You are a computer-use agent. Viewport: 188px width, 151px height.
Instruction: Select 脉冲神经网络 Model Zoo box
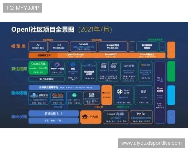(113, 47)
